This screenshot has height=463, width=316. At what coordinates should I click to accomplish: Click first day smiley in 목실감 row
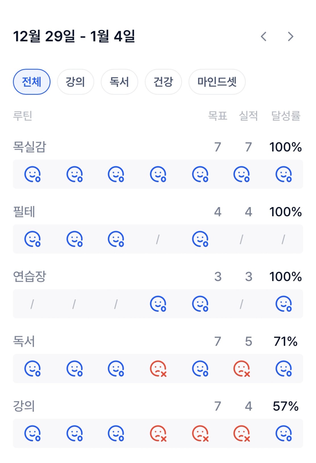click(32, 174)
